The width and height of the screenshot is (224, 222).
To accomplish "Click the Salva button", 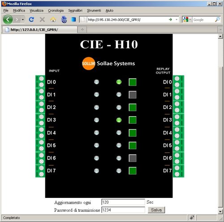I will tap(156, 210).
